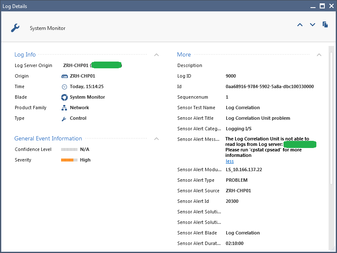Select the Id value 0aa68916-9784-5902-5a8a-dbc100330000

pyautogui.click(x=270, y=86)
